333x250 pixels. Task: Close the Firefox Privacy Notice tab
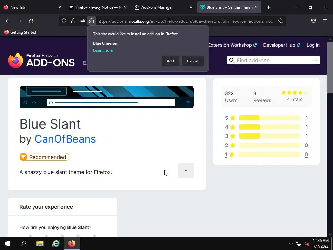point(125,7)
